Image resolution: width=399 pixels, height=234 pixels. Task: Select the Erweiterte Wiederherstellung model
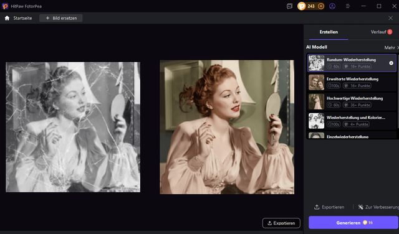click(x=352, y=82)
